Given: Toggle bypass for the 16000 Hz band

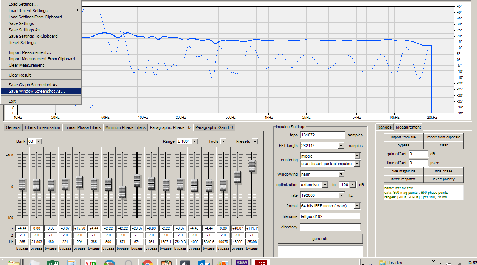Looking at the screenshot, I should [x=237, y=248].
